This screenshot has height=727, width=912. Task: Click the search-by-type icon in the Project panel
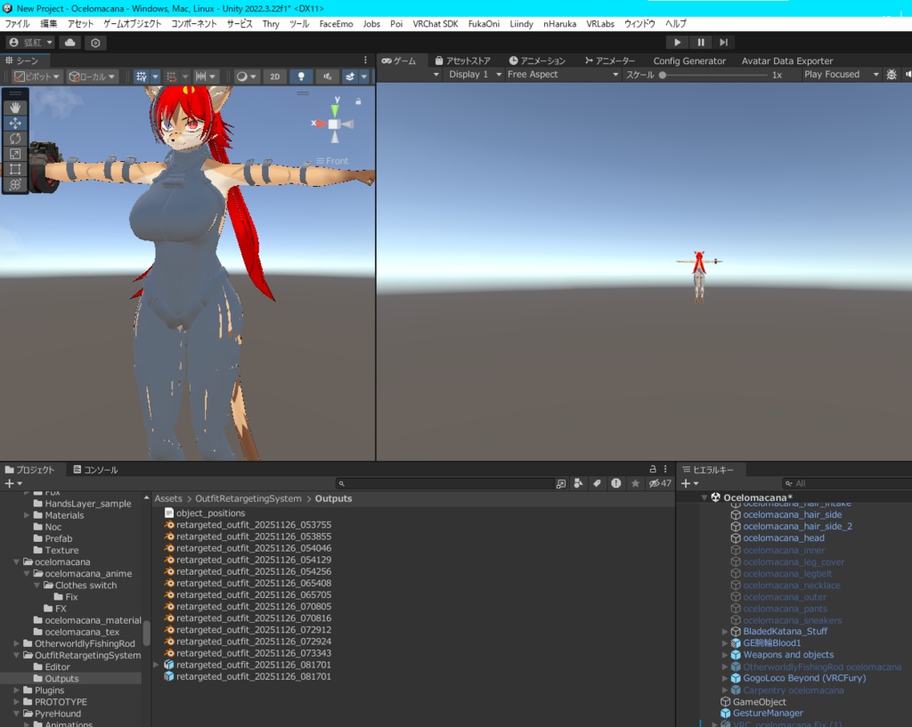(x=578, y=483)
